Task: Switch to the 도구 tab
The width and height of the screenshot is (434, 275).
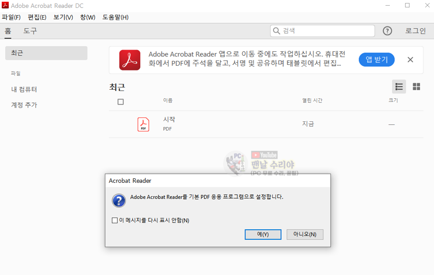Action: click(30, 31)
